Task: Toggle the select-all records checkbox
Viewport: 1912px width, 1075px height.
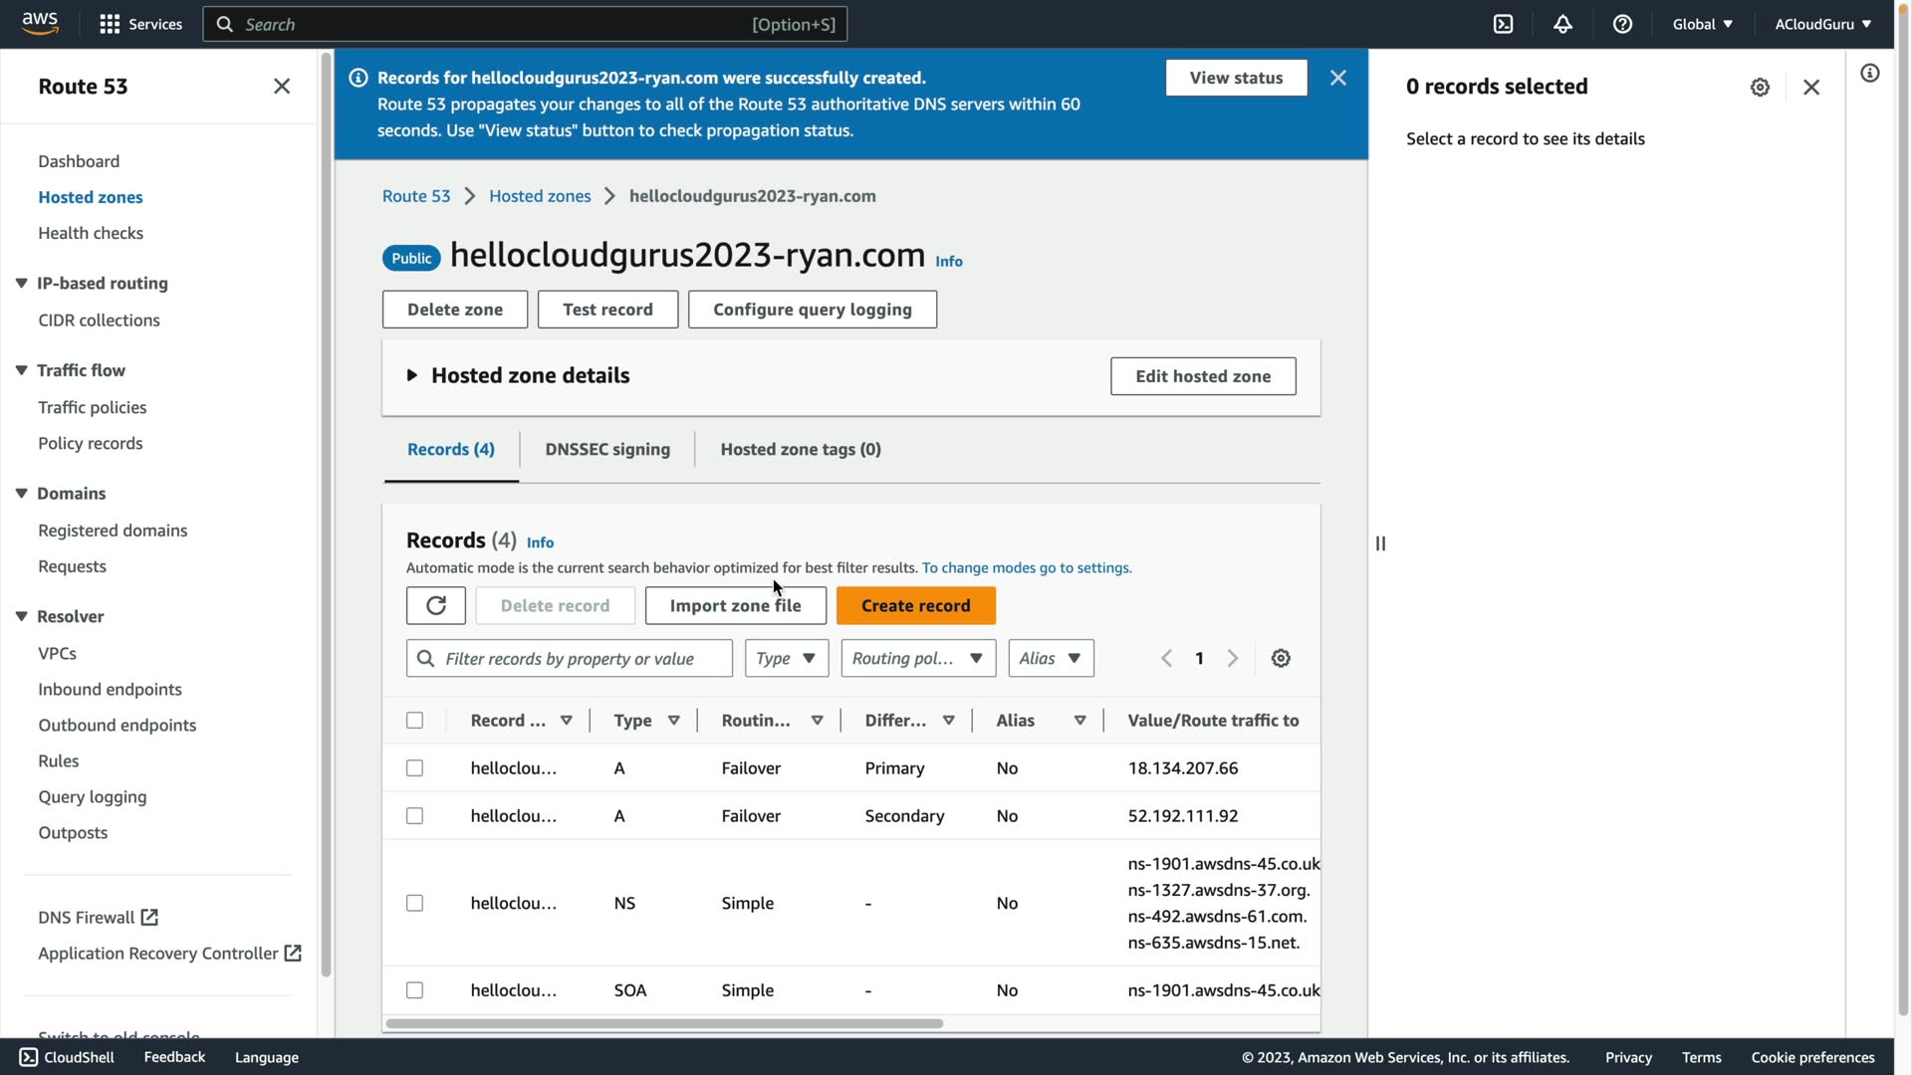Action: [x=414, y=721]
